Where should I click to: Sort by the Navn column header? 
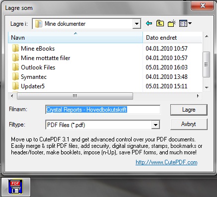tap(75, 38)
